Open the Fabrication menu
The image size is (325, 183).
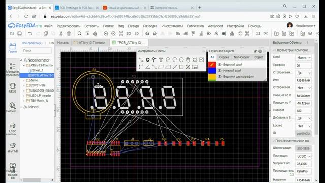point(195,26)
